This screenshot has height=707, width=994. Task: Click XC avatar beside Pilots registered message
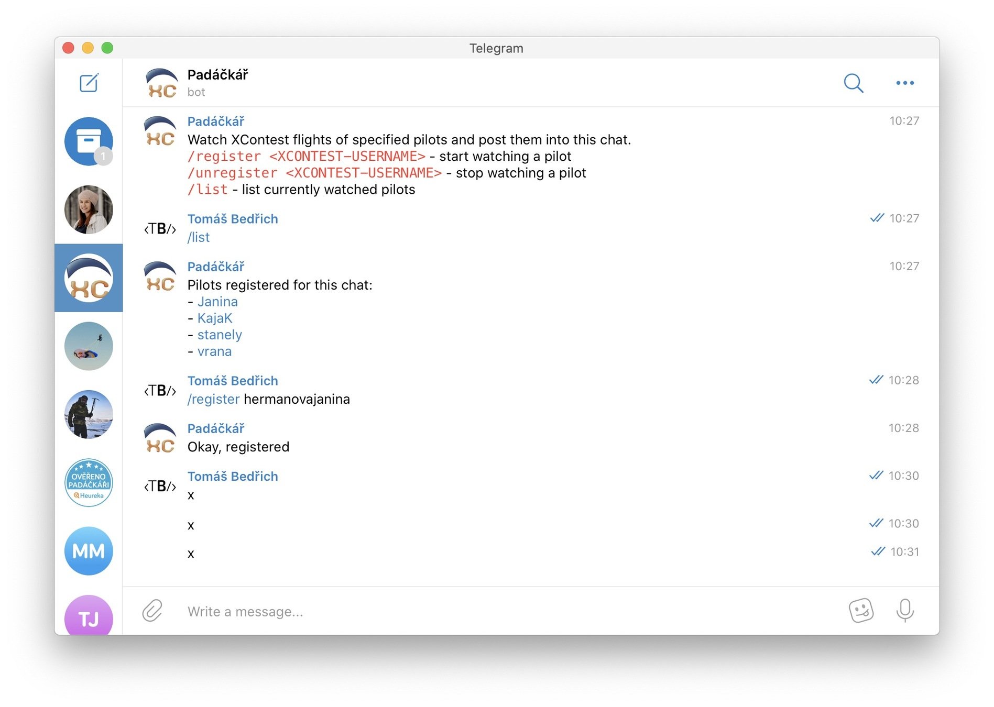coord(160,277)
